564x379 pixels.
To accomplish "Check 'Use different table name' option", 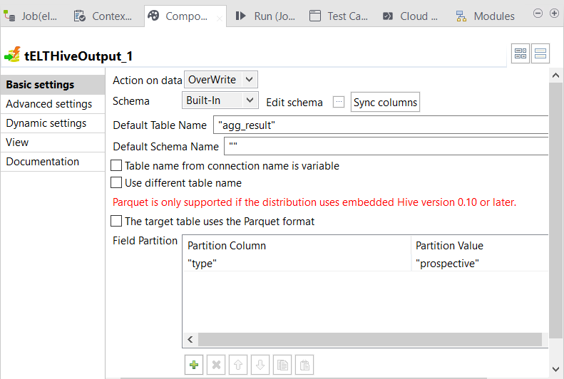I will click(117, 183).
